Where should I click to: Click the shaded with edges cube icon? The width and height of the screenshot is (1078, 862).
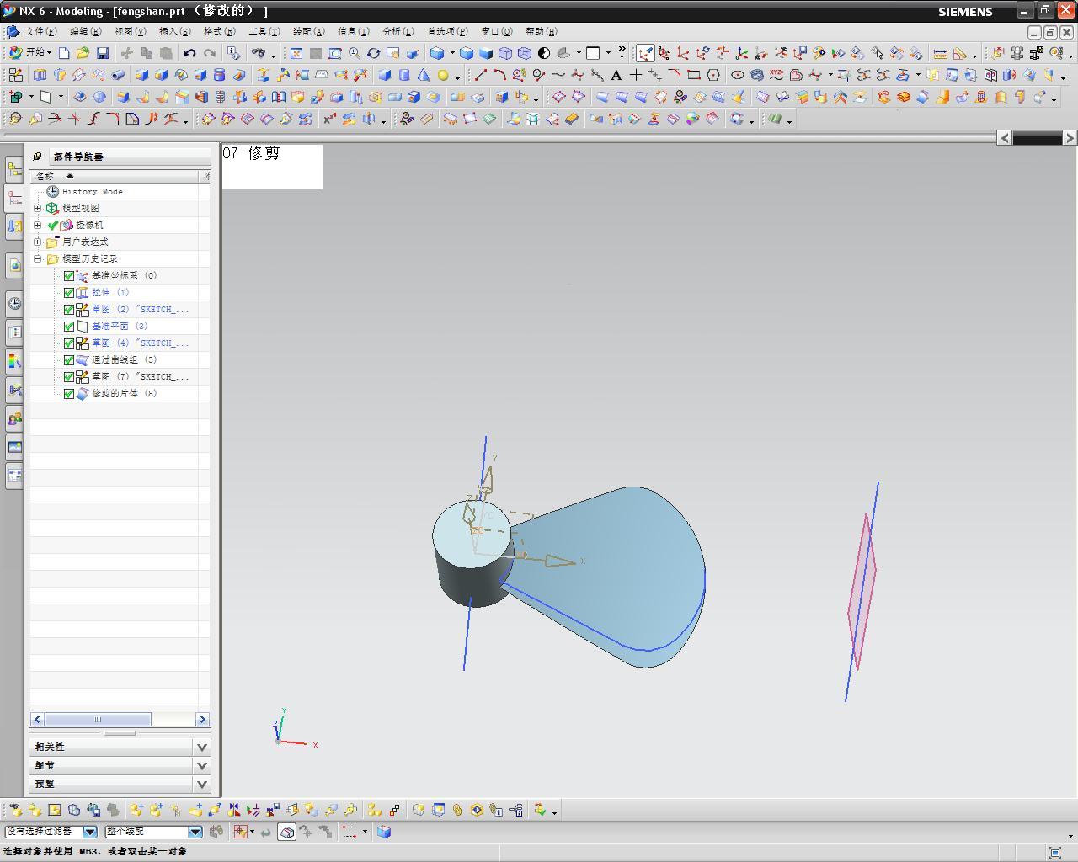point(467,53)
